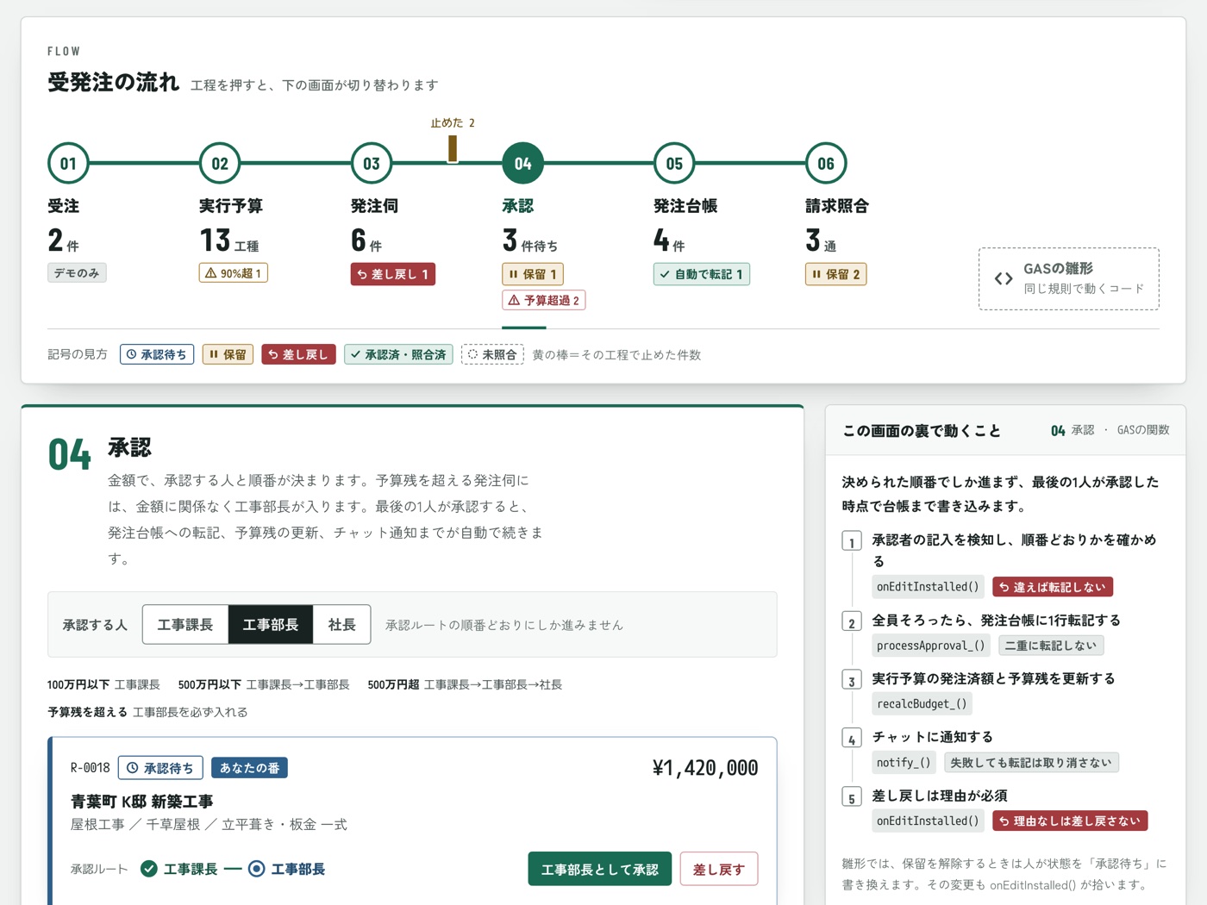The height and width of the screenshot is (905, 1207).
Task: Click the 止めた 2 yellow bar marker
Action: tap(453, 148)
